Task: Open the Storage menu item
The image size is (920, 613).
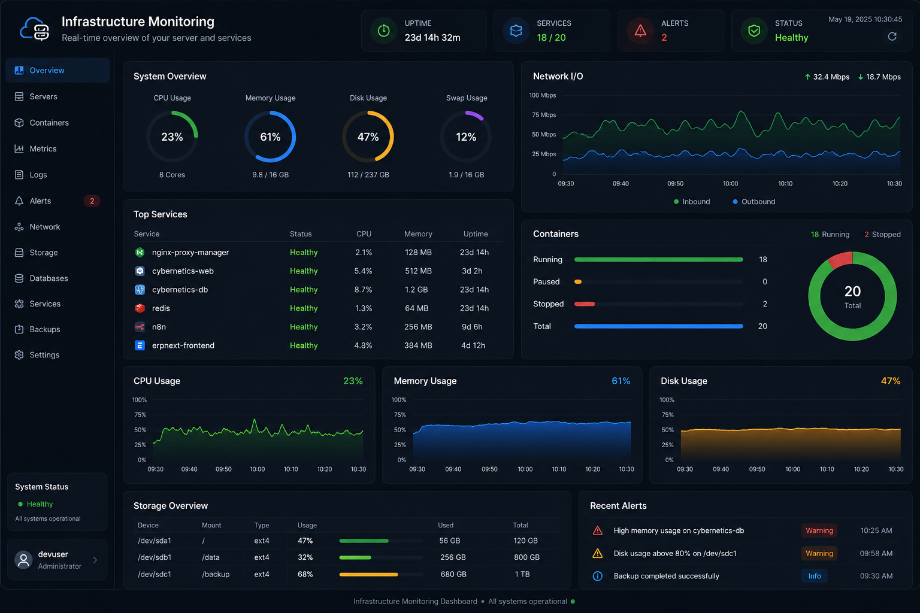Action: pos(57,253)
